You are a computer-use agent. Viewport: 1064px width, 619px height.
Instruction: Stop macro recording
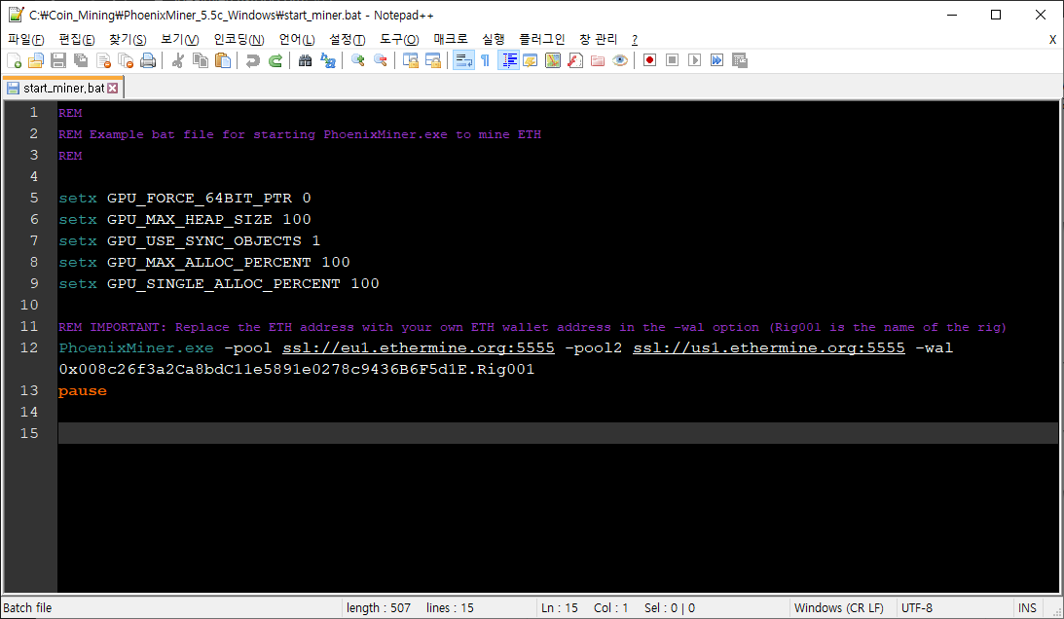(x=672, y=61)
